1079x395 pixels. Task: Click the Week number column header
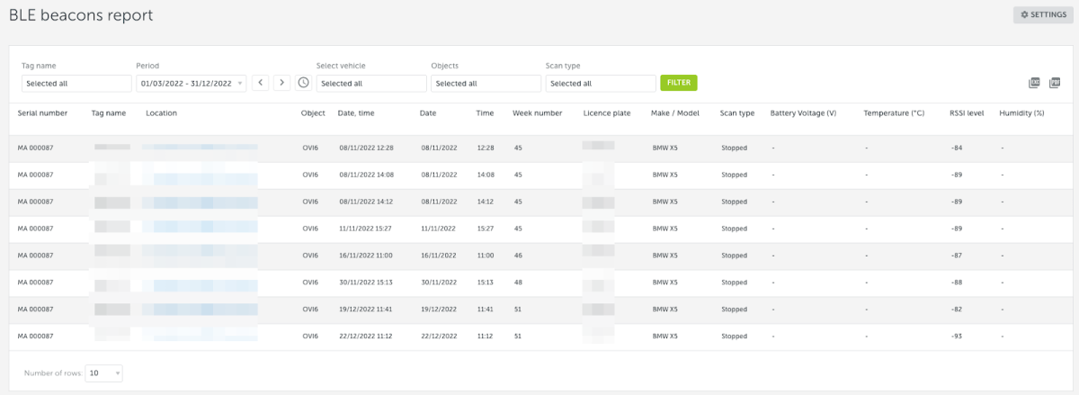(537, 113)
